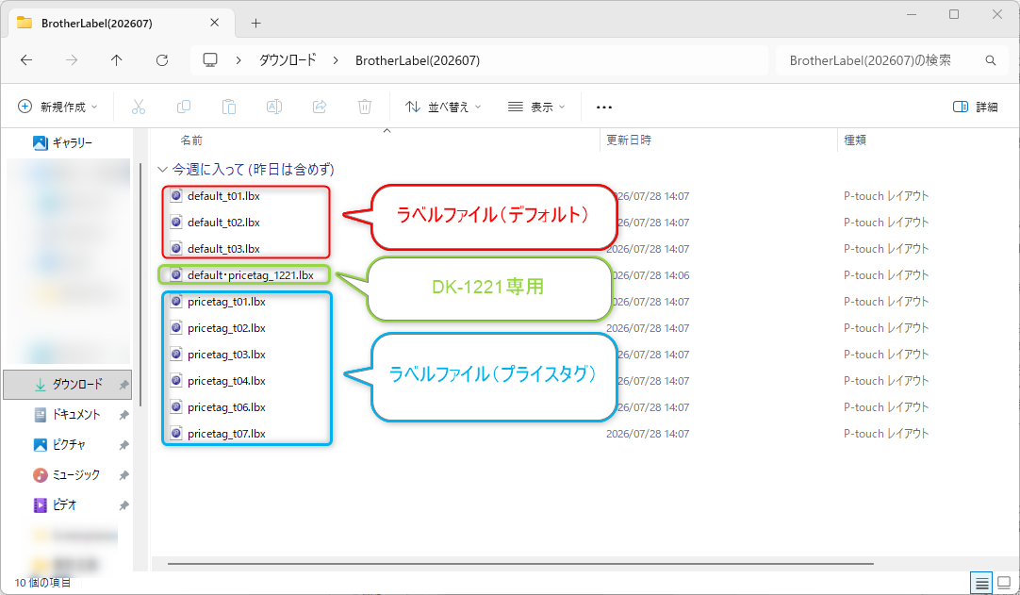Click the pin icon next to ドキュメント
The image size is (1020, 595).
(123, 415)
